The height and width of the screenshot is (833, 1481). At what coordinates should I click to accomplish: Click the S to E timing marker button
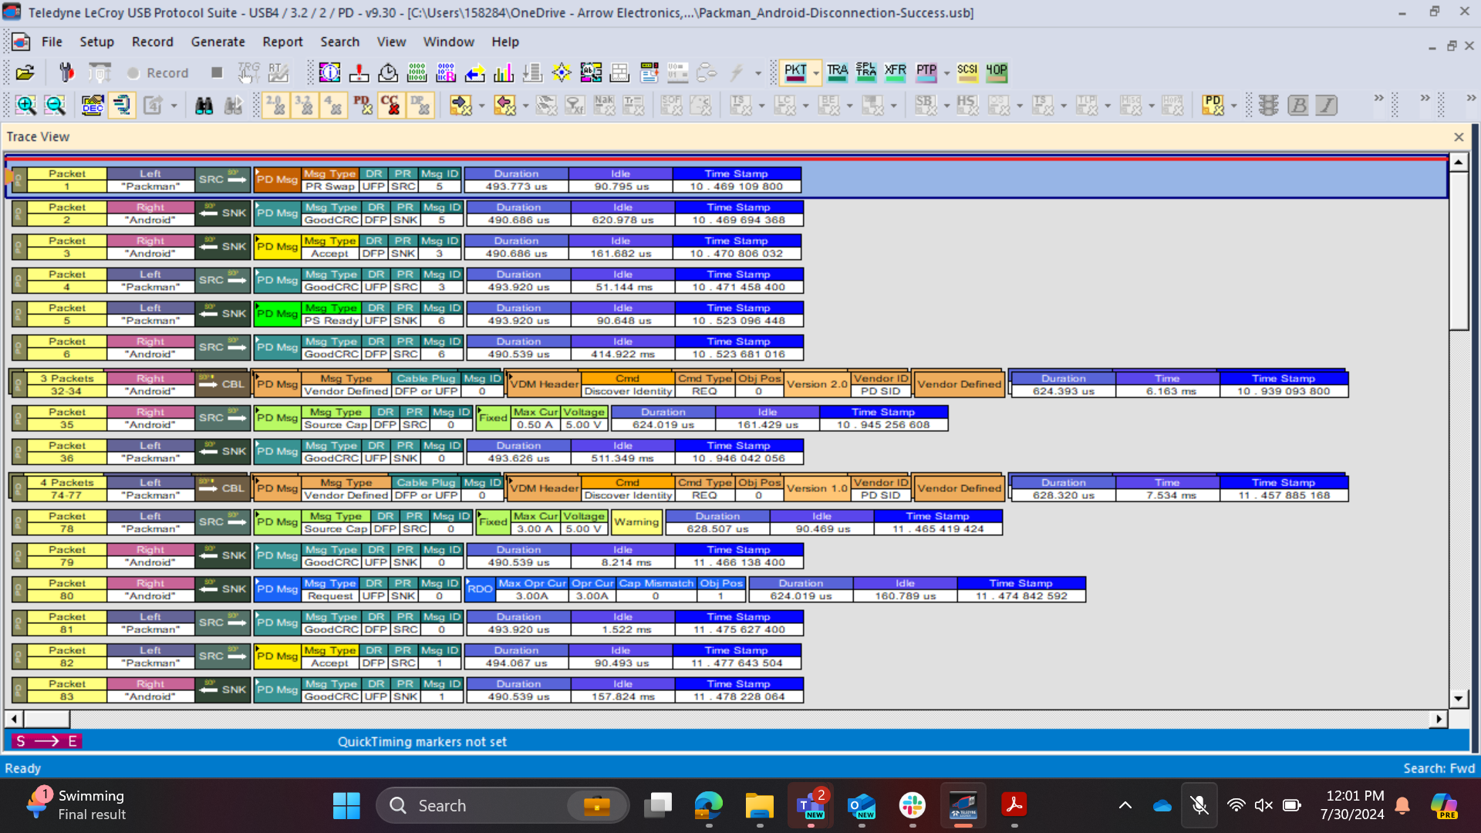46,741
